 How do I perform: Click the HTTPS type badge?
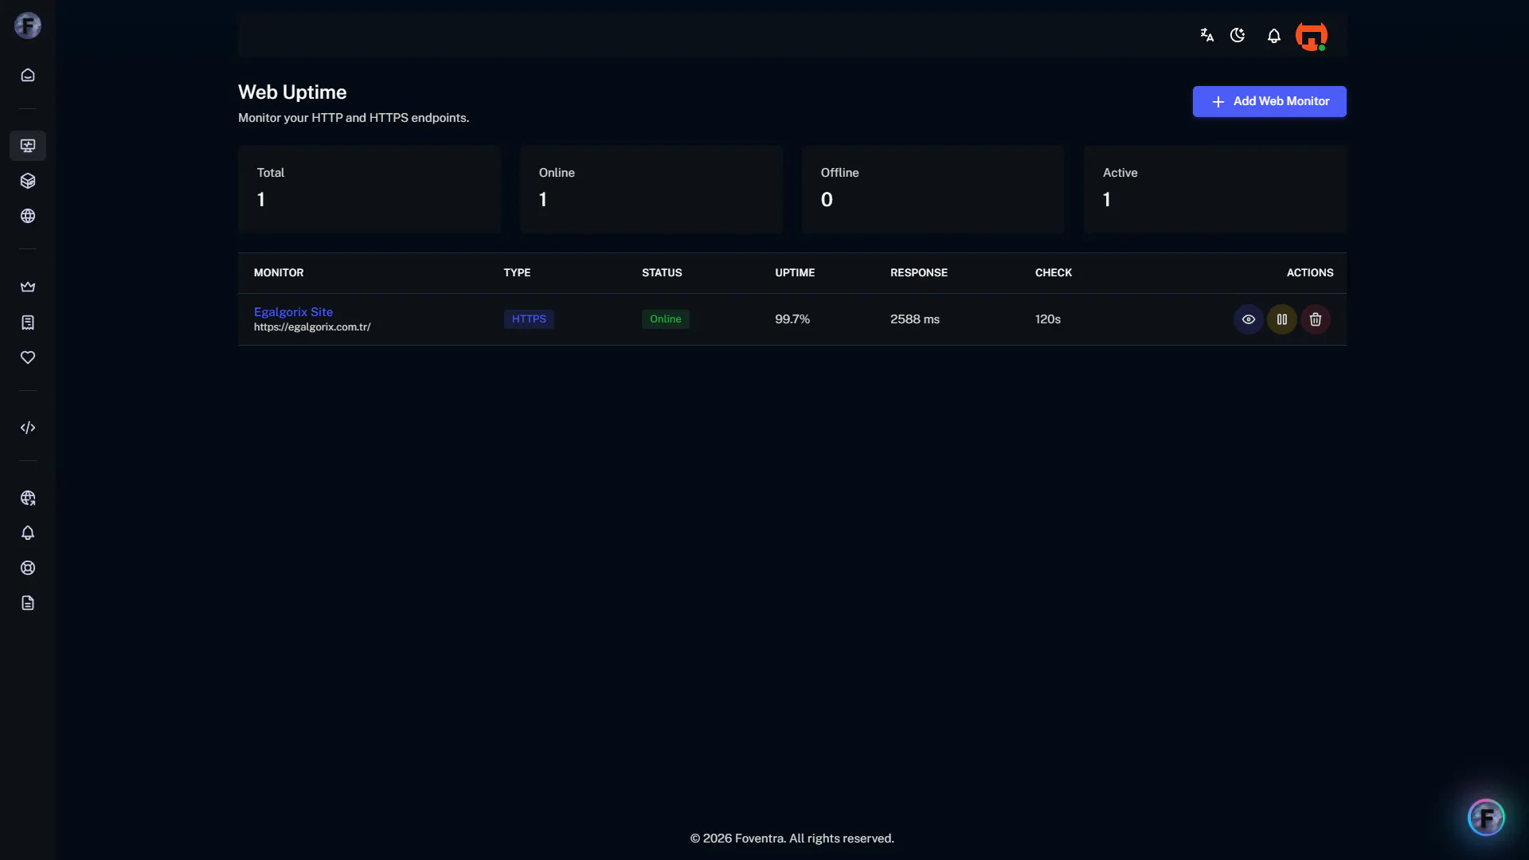click(529, 319)
